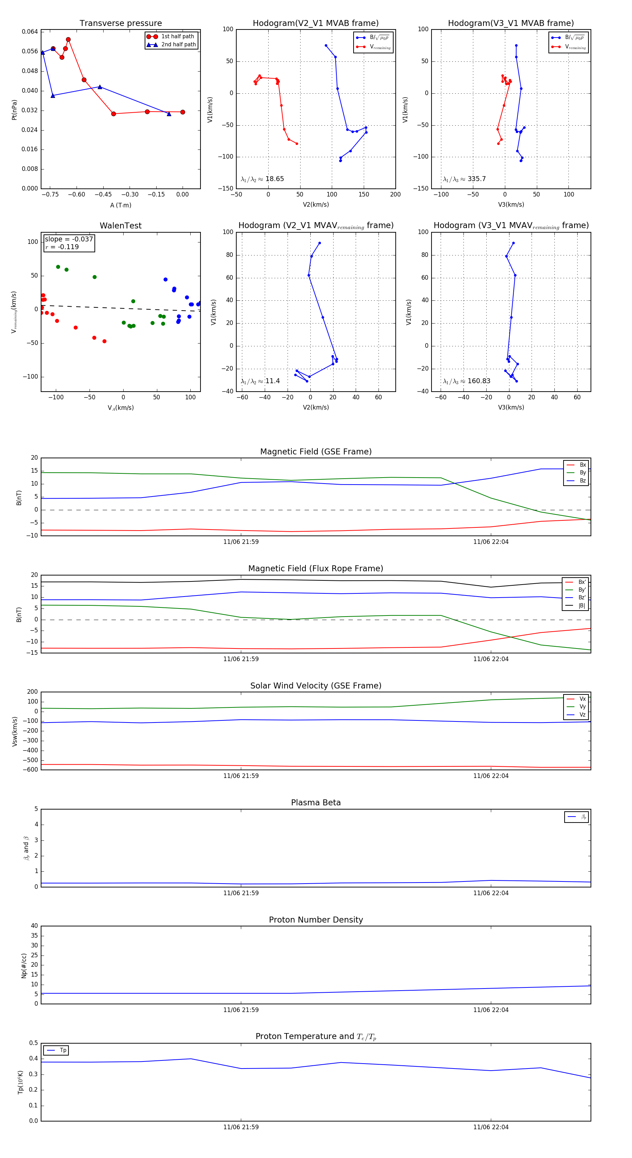Click the 'Hodogram(V2_V1 MVAB frame)' title
632x1158 pixels.
[x=316, y=24]
